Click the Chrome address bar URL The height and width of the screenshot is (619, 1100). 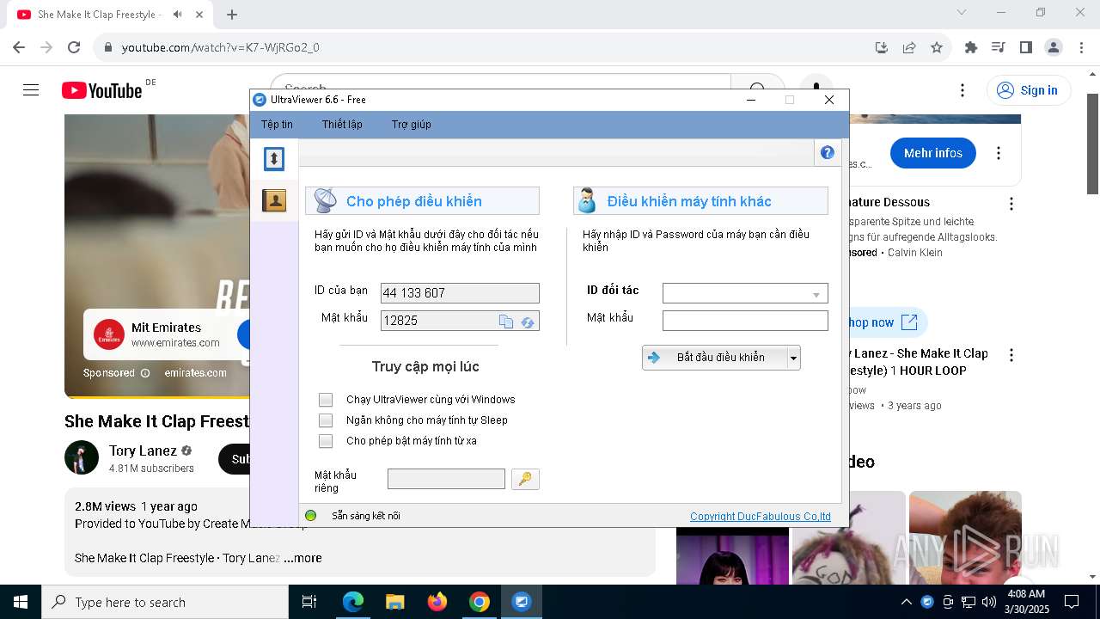tap(221, 47)
